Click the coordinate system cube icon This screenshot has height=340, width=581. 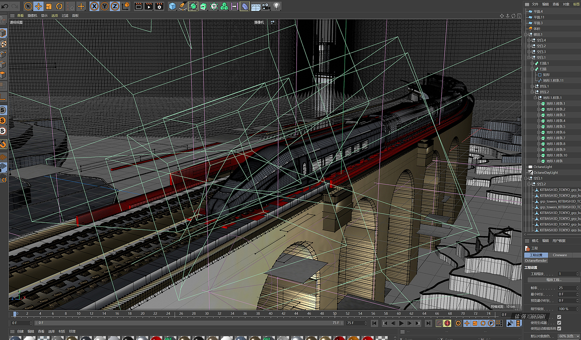pyautogui.click(x=126, y=6)
